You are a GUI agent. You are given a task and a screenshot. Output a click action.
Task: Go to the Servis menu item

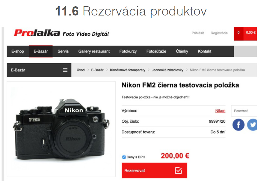(63, 51)
